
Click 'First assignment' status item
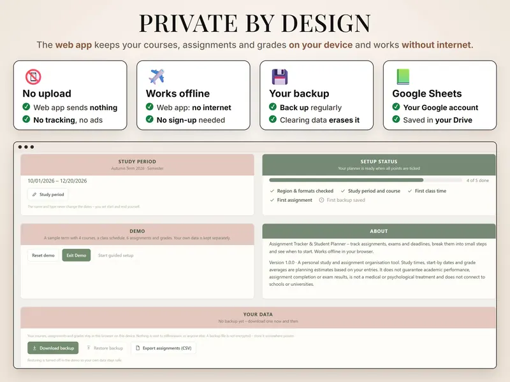click(x=291, y=200)
